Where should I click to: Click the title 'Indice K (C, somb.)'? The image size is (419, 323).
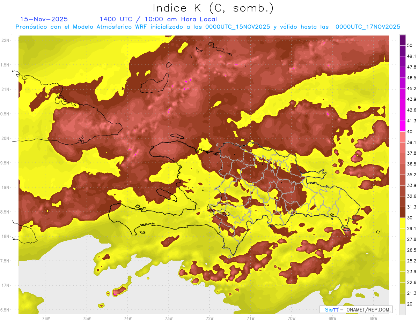click(x=213, y=8)
